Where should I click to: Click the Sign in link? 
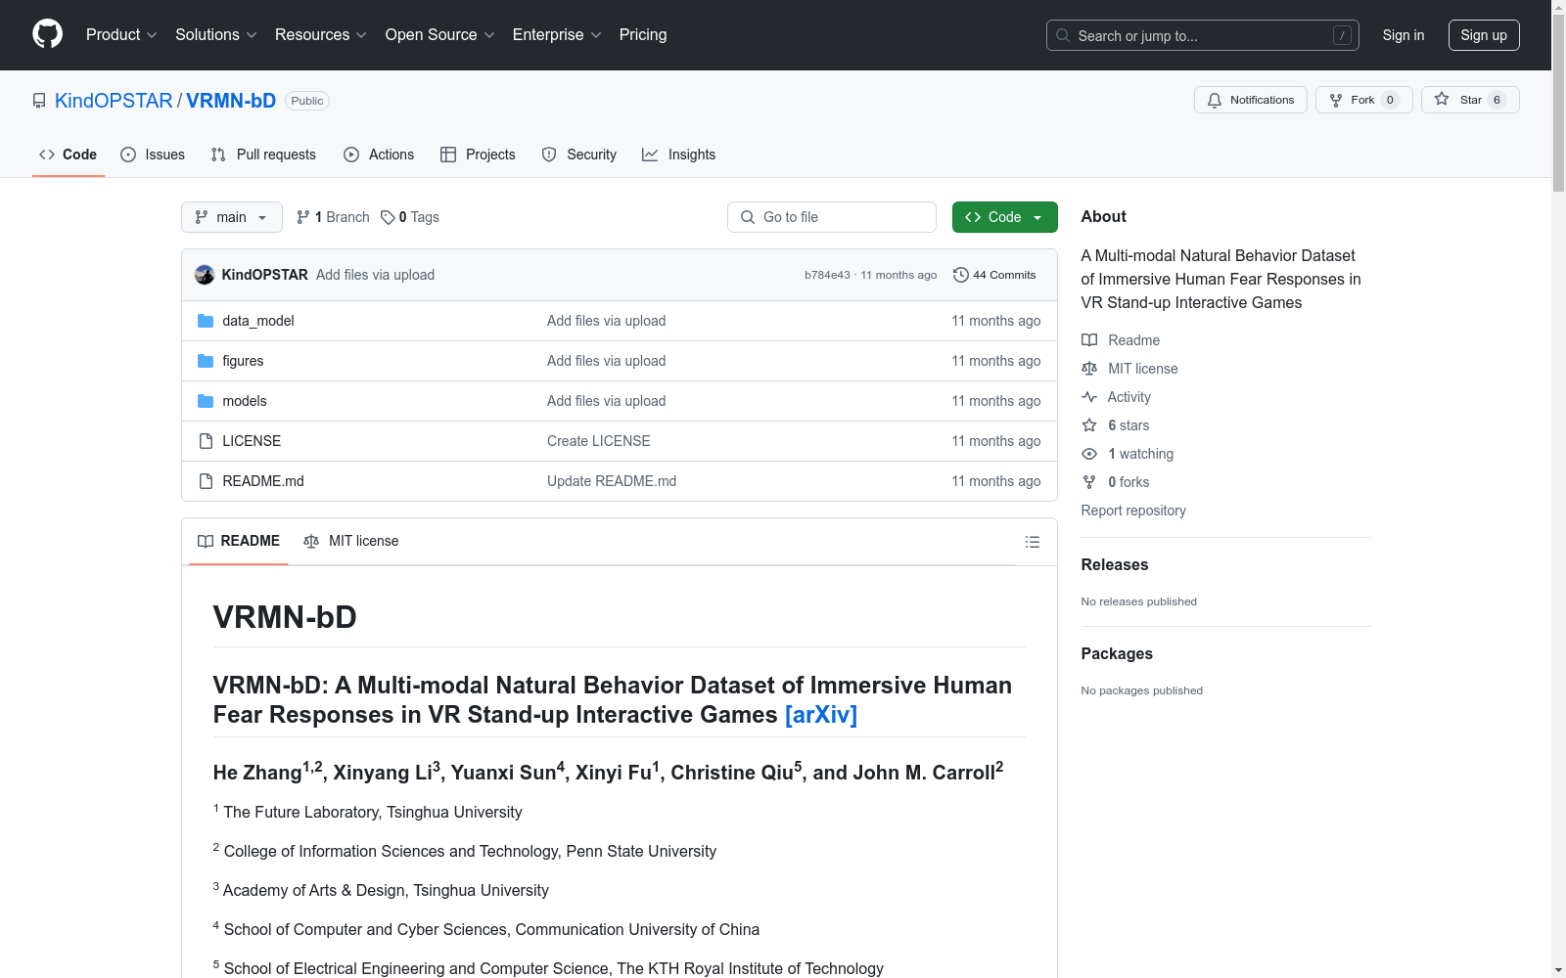tap(1404, 35)
